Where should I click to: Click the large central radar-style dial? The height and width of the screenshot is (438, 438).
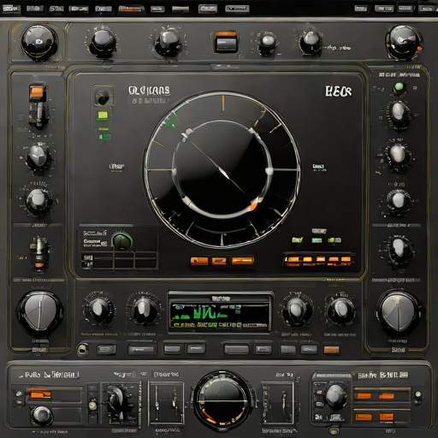[222, 169]
